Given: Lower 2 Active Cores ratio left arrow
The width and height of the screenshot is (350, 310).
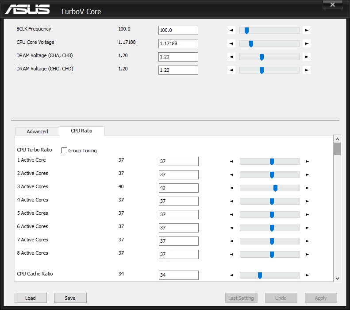Looking at the screenshot, I should (x=232, y=174).
